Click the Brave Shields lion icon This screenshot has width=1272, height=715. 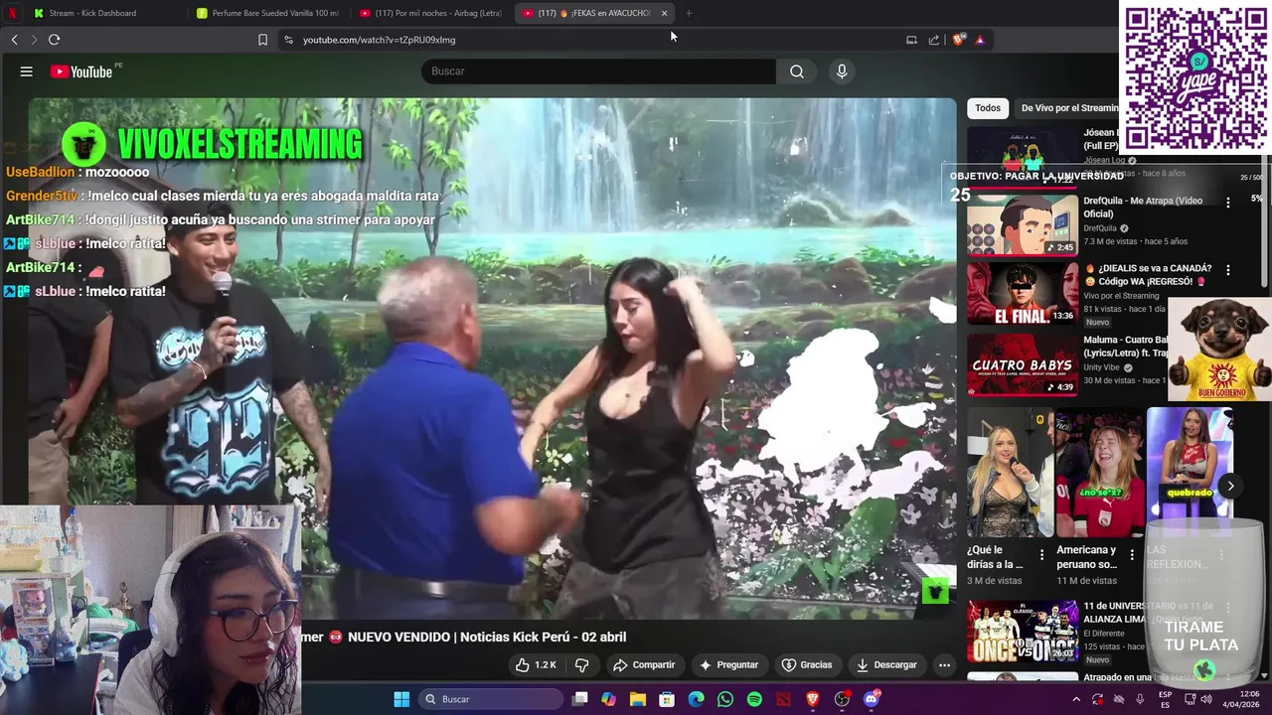[958, 40]
